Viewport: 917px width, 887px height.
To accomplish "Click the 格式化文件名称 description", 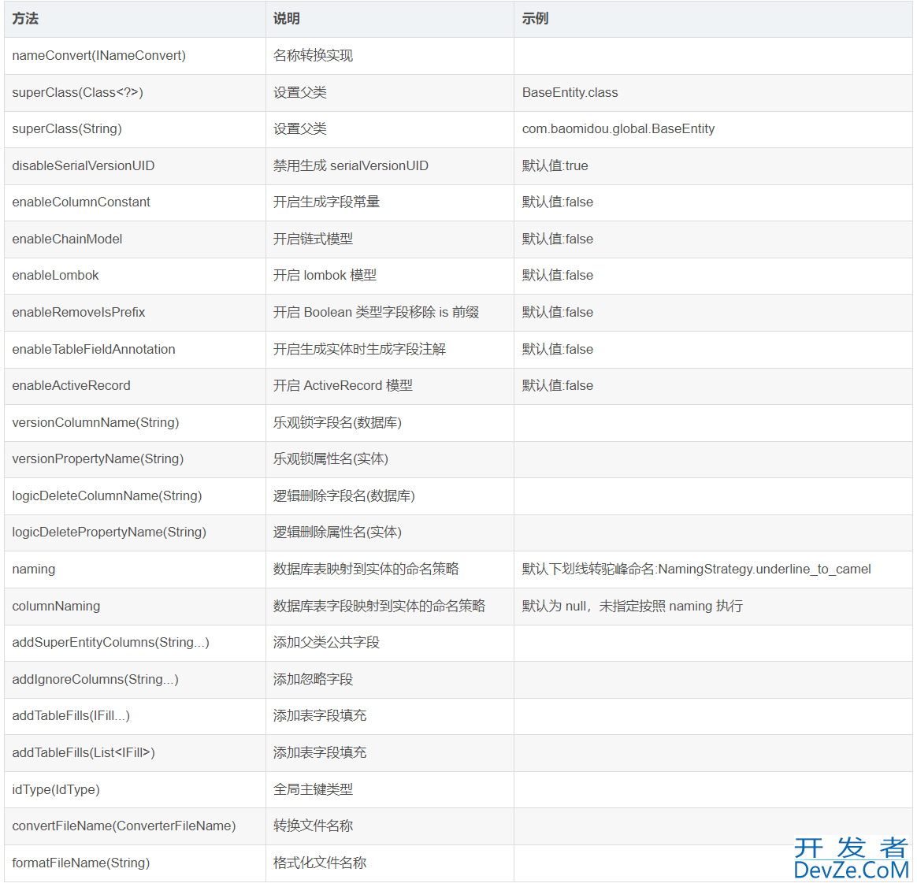I will click(x=320, y=863).
